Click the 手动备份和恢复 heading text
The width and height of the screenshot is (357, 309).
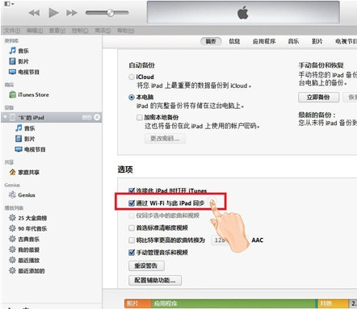click(x=321, y=65)
